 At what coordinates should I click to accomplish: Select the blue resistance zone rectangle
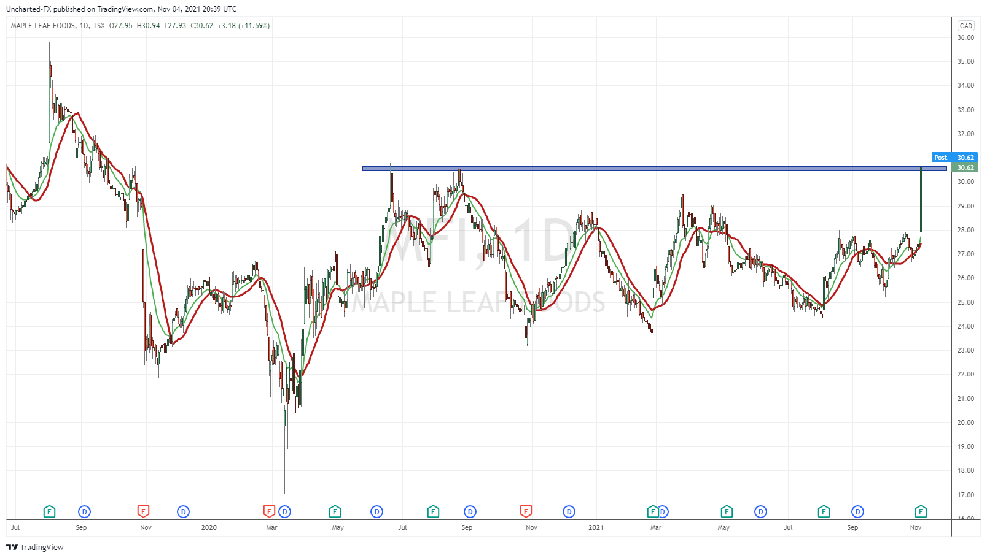[654, 168]
